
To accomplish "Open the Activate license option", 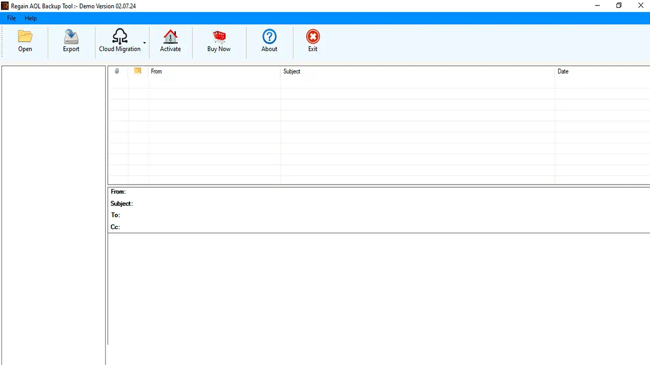I will tap(171, 41).
